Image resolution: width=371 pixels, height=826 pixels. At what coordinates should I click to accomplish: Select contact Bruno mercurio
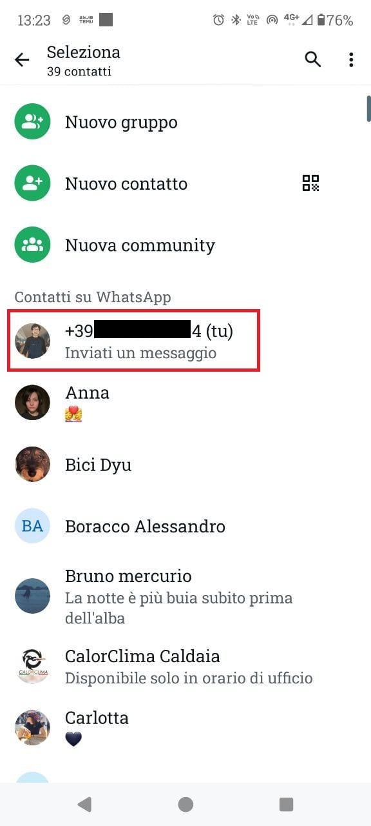tap(185, 596)
